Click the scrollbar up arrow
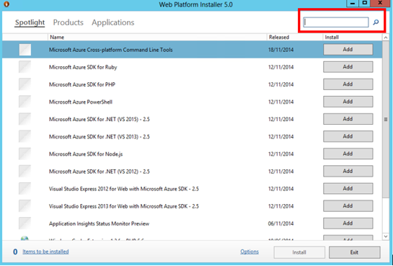This screenshot has width=393, height=266. pyautogui.click(x=386, y=37)
